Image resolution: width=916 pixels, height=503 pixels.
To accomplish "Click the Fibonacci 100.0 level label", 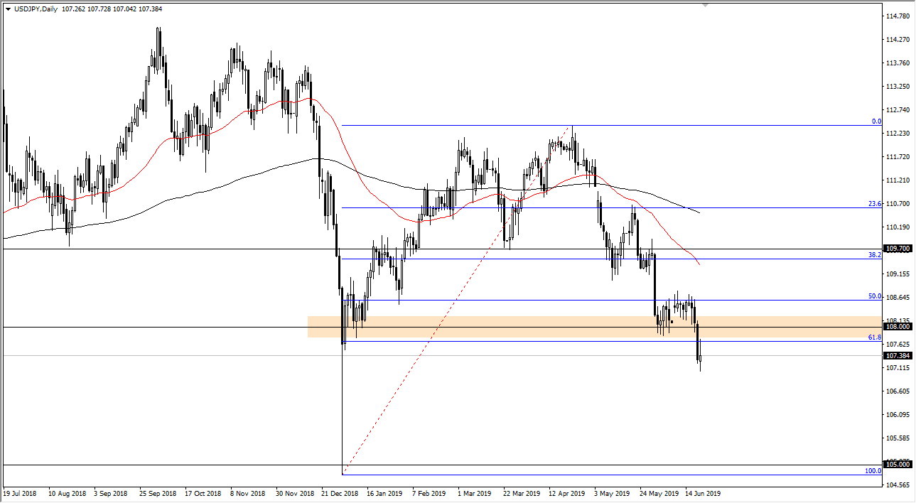I will (x=873, y=471).
